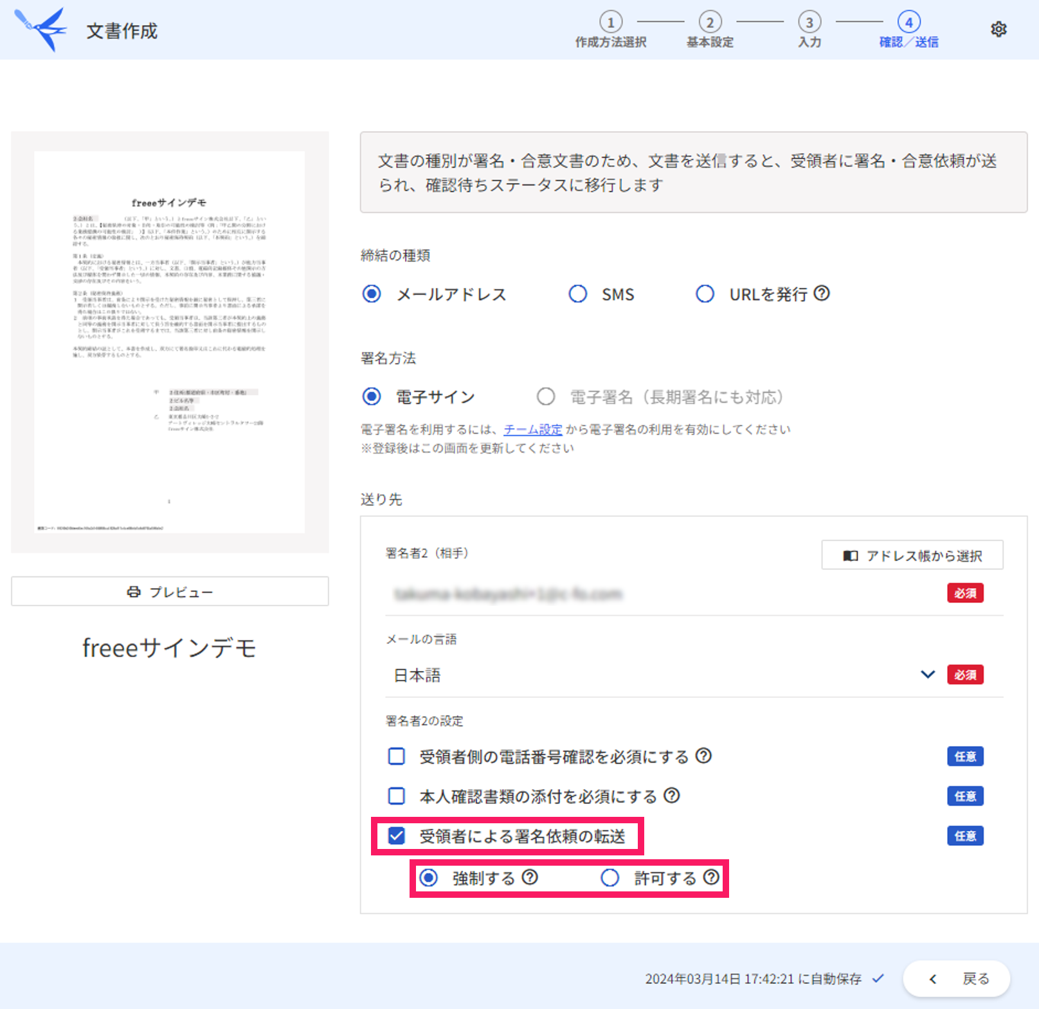
Task: Click 任意 badge for 本人確認書類の添付
Action: (x=965, y=796)
